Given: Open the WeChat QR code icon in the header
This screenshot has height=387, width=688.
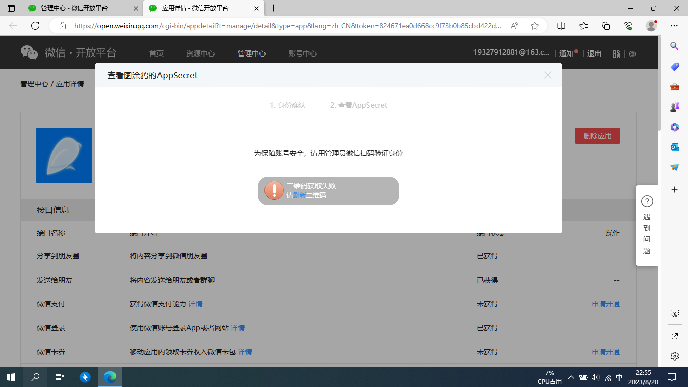Looking at the screenshot, I should coord(616,53).
